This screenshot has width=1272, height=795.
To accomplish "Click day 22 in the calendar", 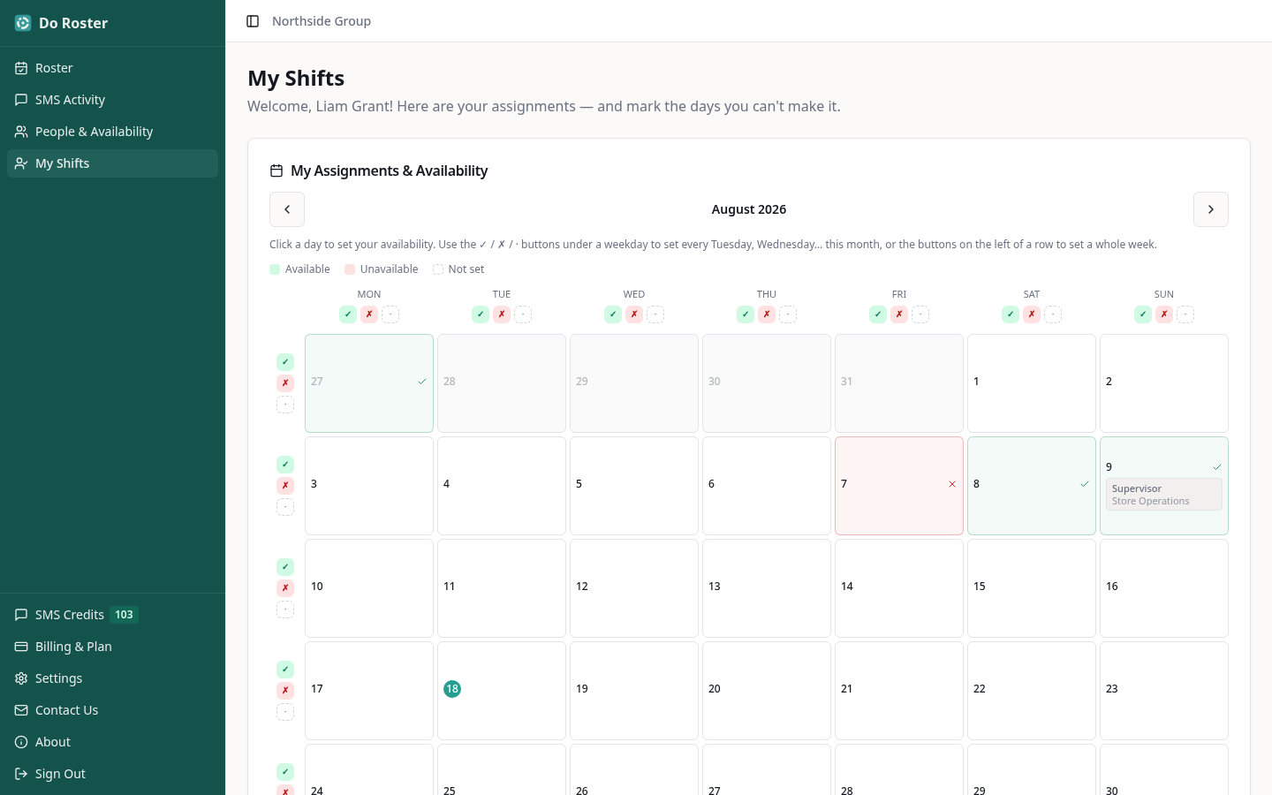I will coord(1032,691).
